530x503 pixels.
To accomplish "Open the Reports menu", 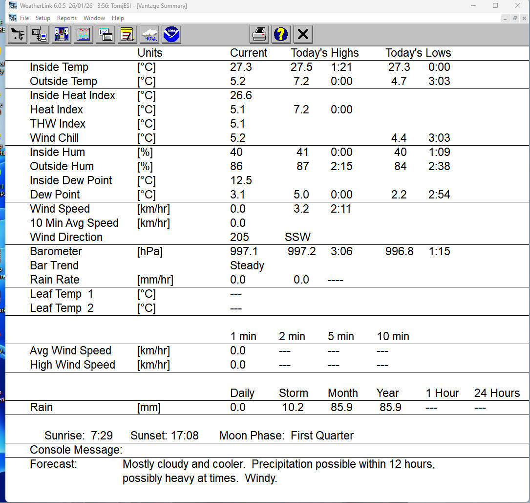I will tap(67, 18).
